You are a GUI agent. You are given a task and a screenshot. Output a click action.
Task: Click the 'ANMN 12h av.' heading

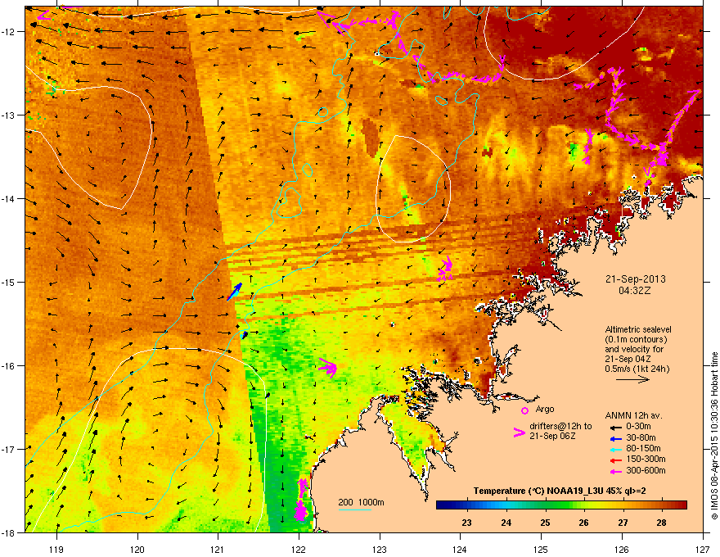[x=633, y=415]
